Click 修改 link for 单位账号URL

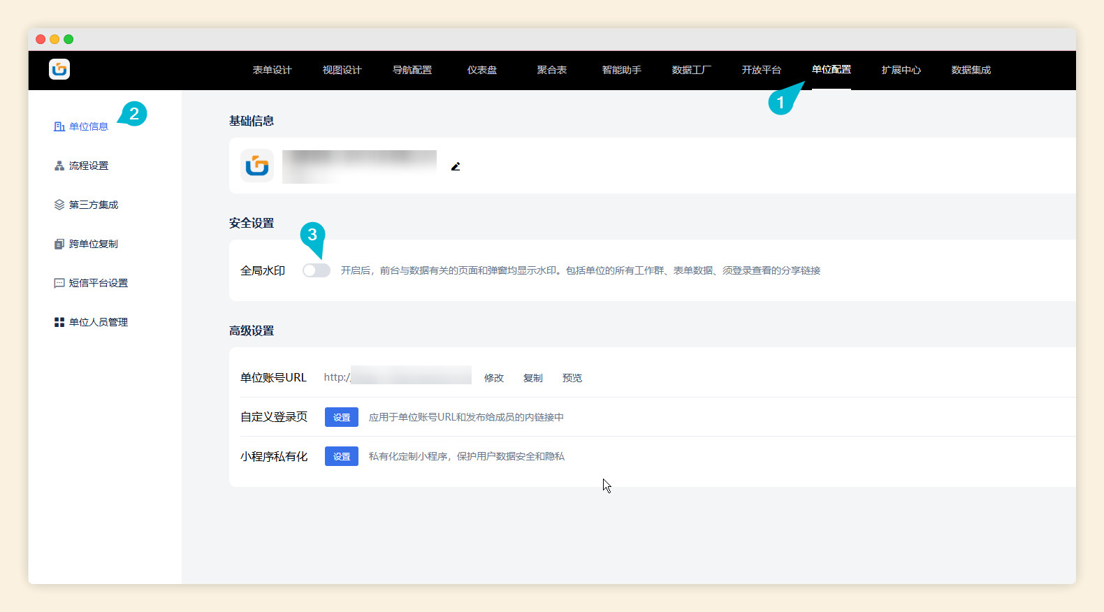(494, 378)
